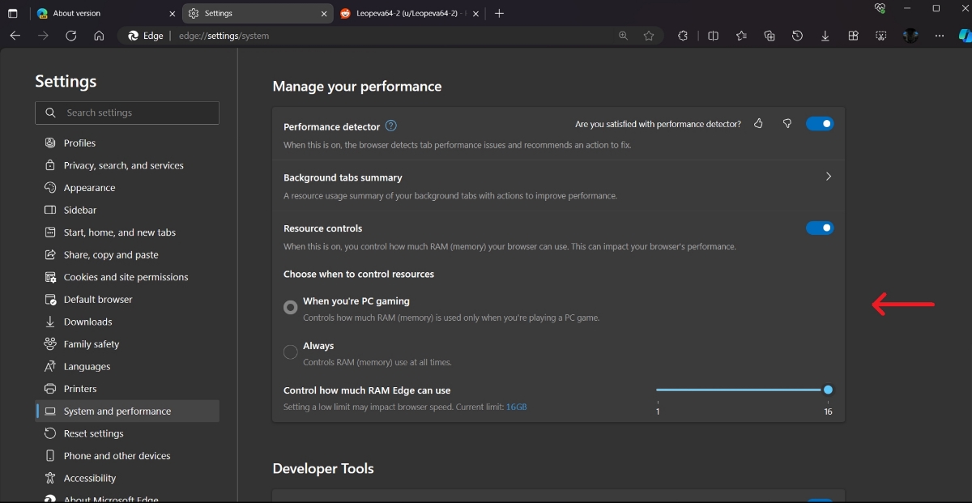Viewport: 972px width, 503px height.
Task: Open the Favorites list icon
Action: pos(741,36)
